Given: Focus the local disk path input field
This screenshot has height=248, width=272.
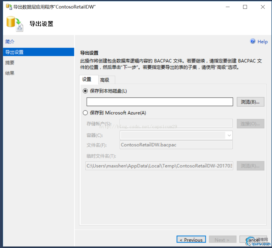Looking at the screenshot, I should 160,102.
